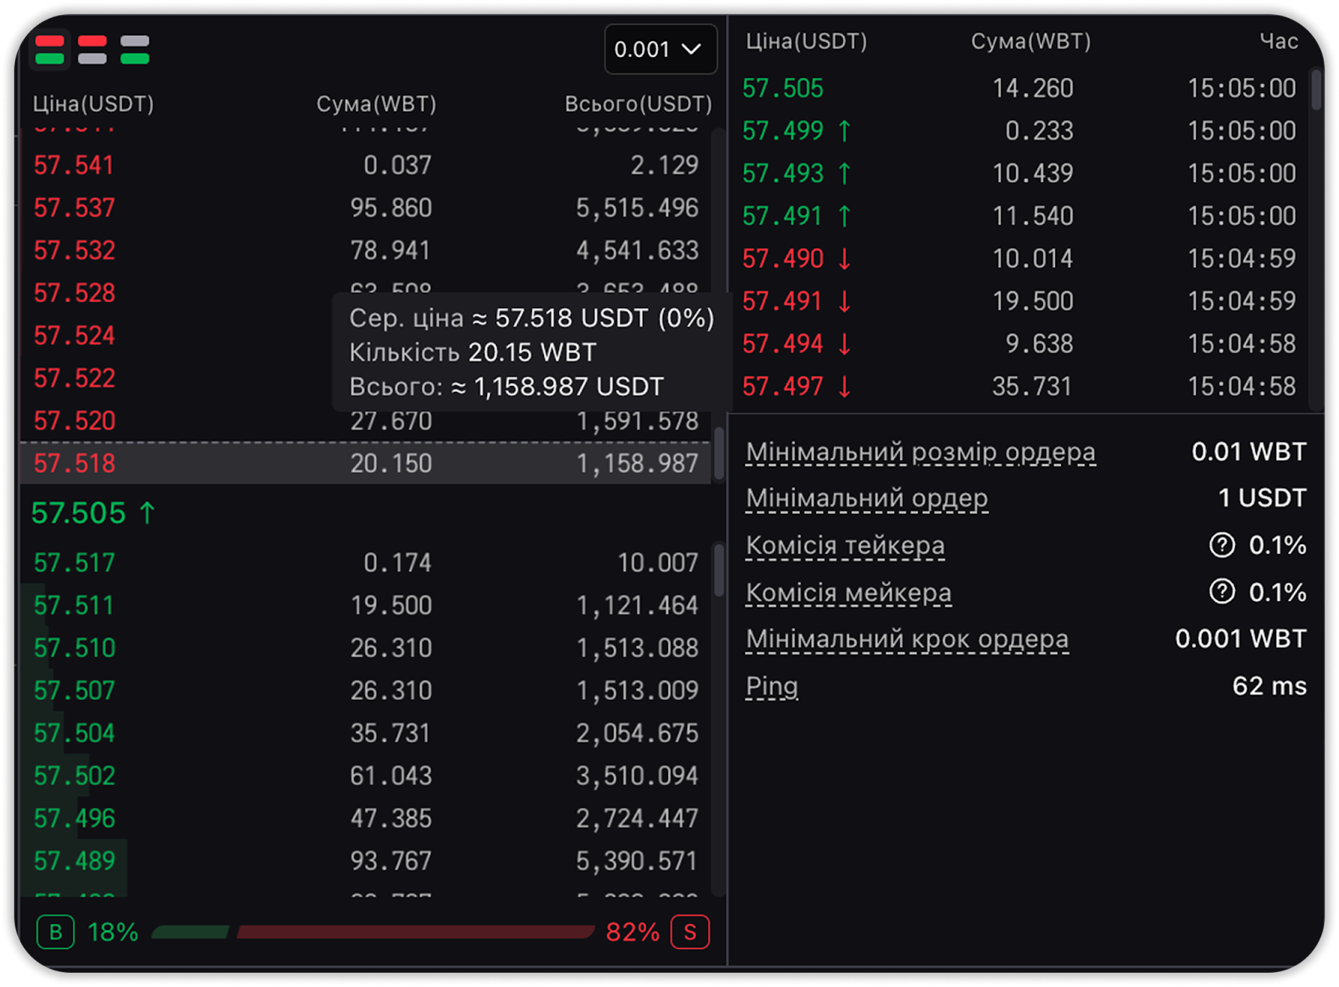This screenshot has width=1339, height=987.
Task: Click help icon beside Комісія мейкера
Action: click(x=1222, y=593)
